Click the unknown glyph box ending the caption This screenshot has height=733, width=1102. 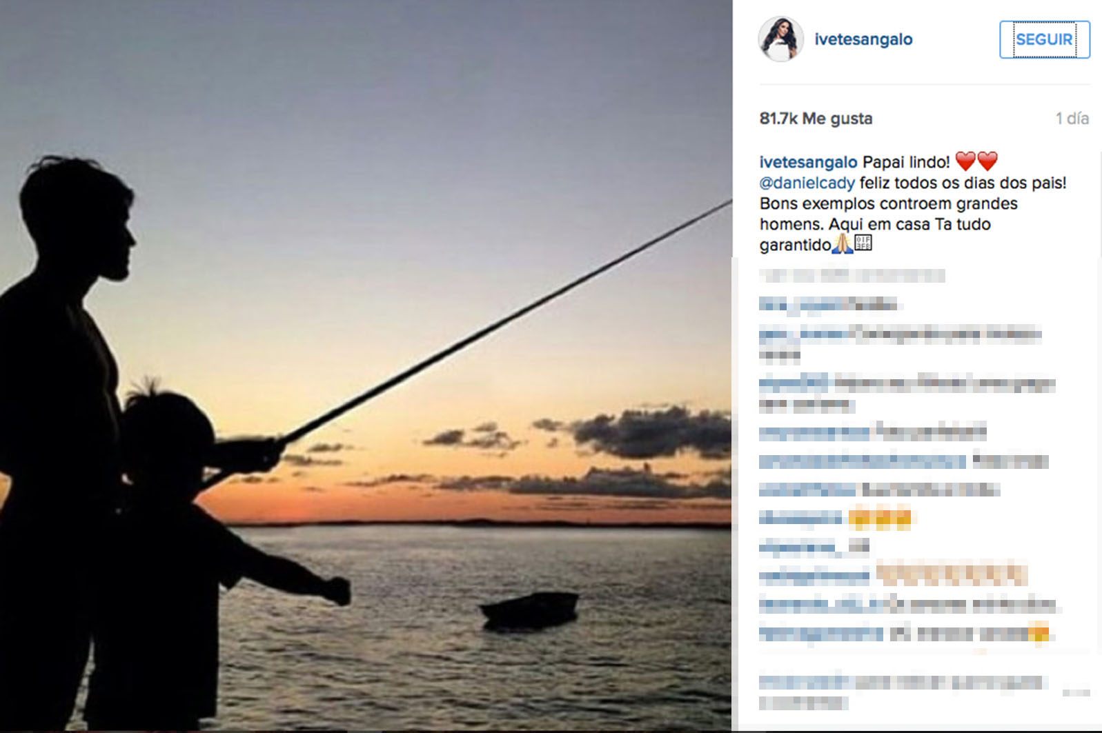(863, 243)
